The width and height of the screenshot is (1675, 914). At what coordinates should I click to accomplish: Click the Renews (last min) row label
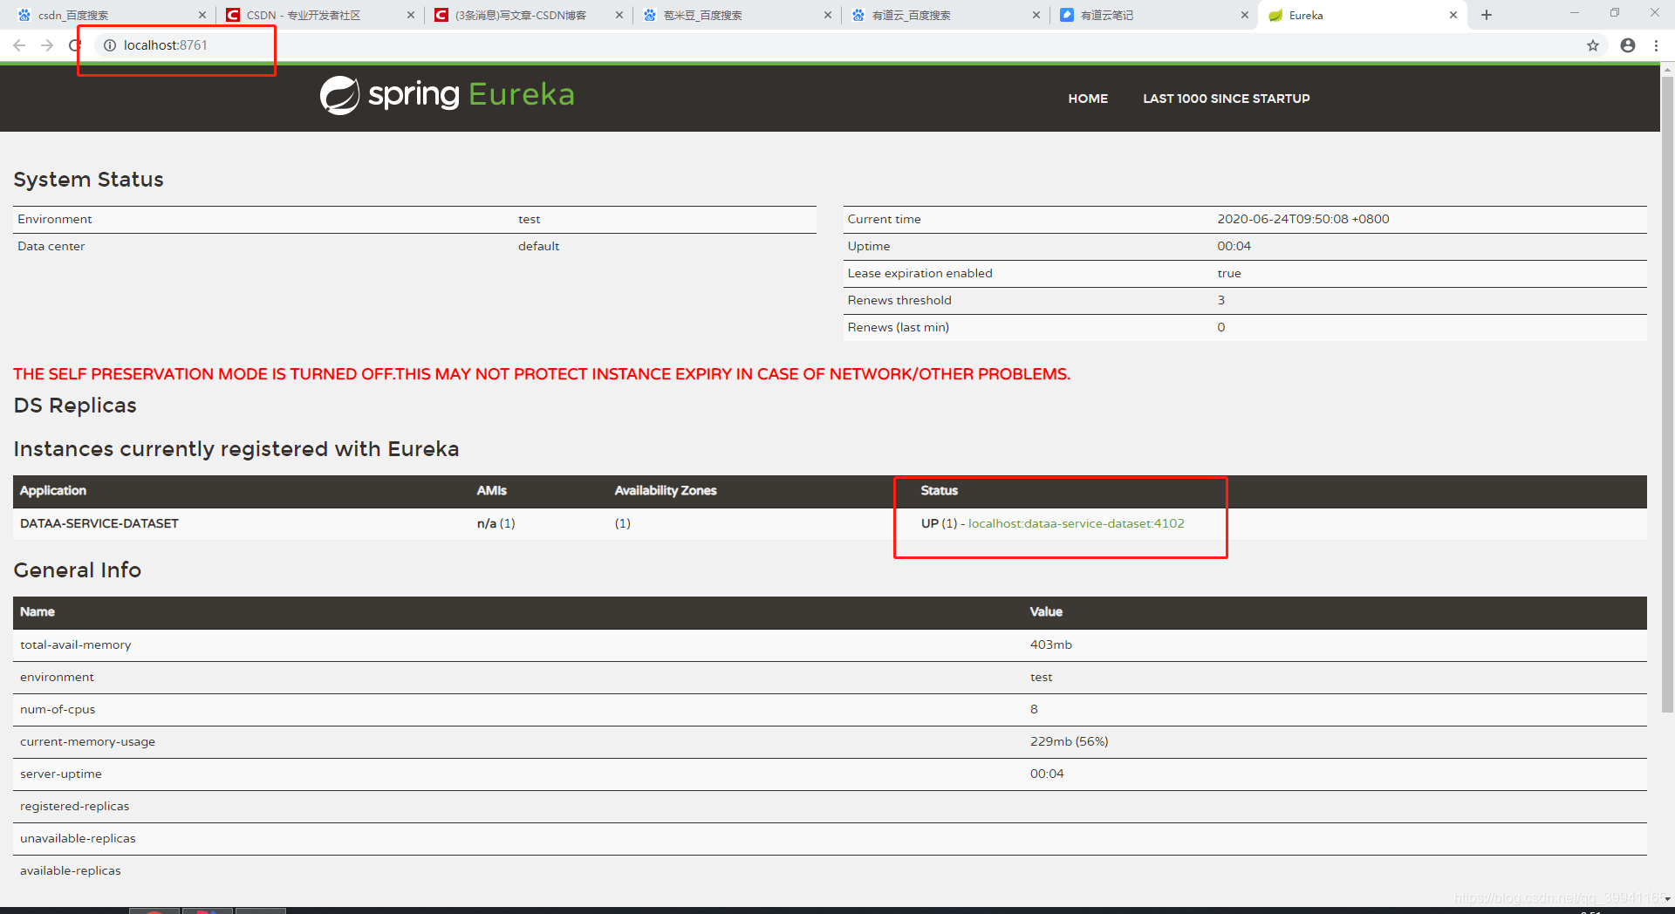coord(899,327)
